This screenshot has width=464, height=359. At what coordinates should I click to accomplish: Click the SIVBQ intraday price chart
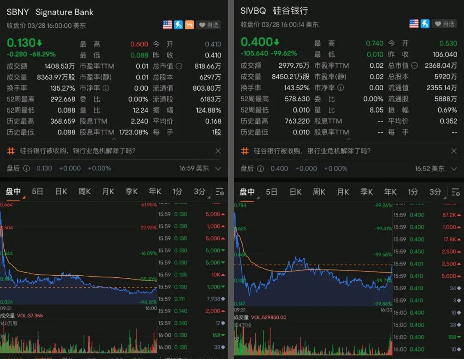click(x=313, y=255)
